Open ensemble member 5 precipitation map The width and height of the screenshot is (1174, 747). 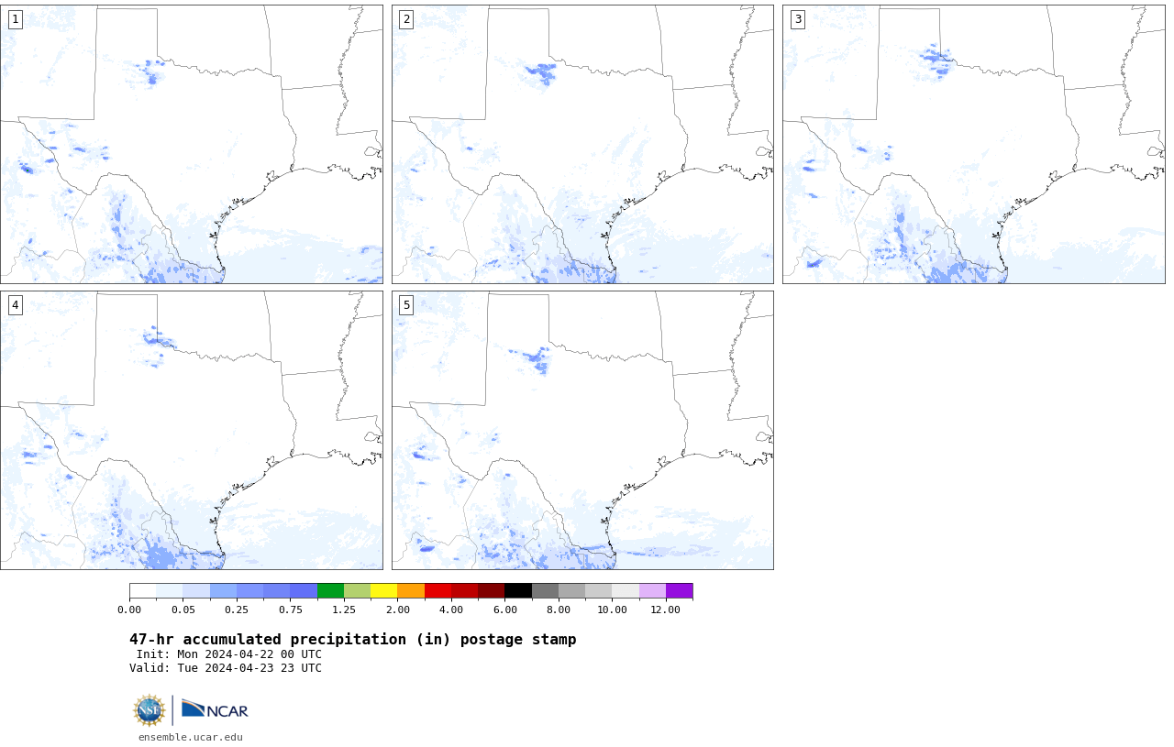click(x=582, y=430)
